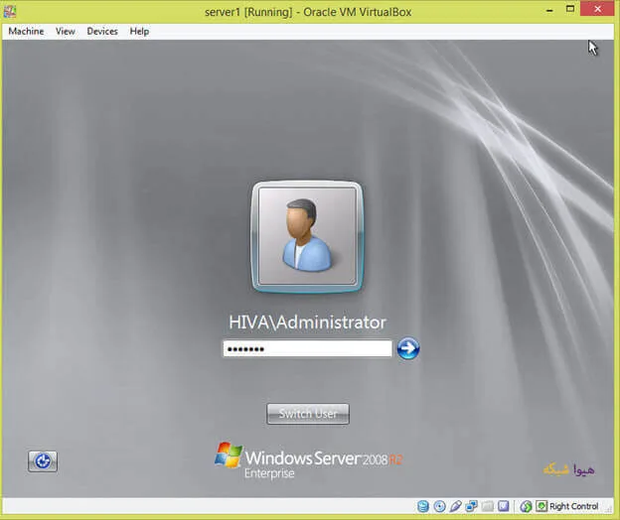620x520 pixels.
Task: Open the Machine menu
Action: 26,31
